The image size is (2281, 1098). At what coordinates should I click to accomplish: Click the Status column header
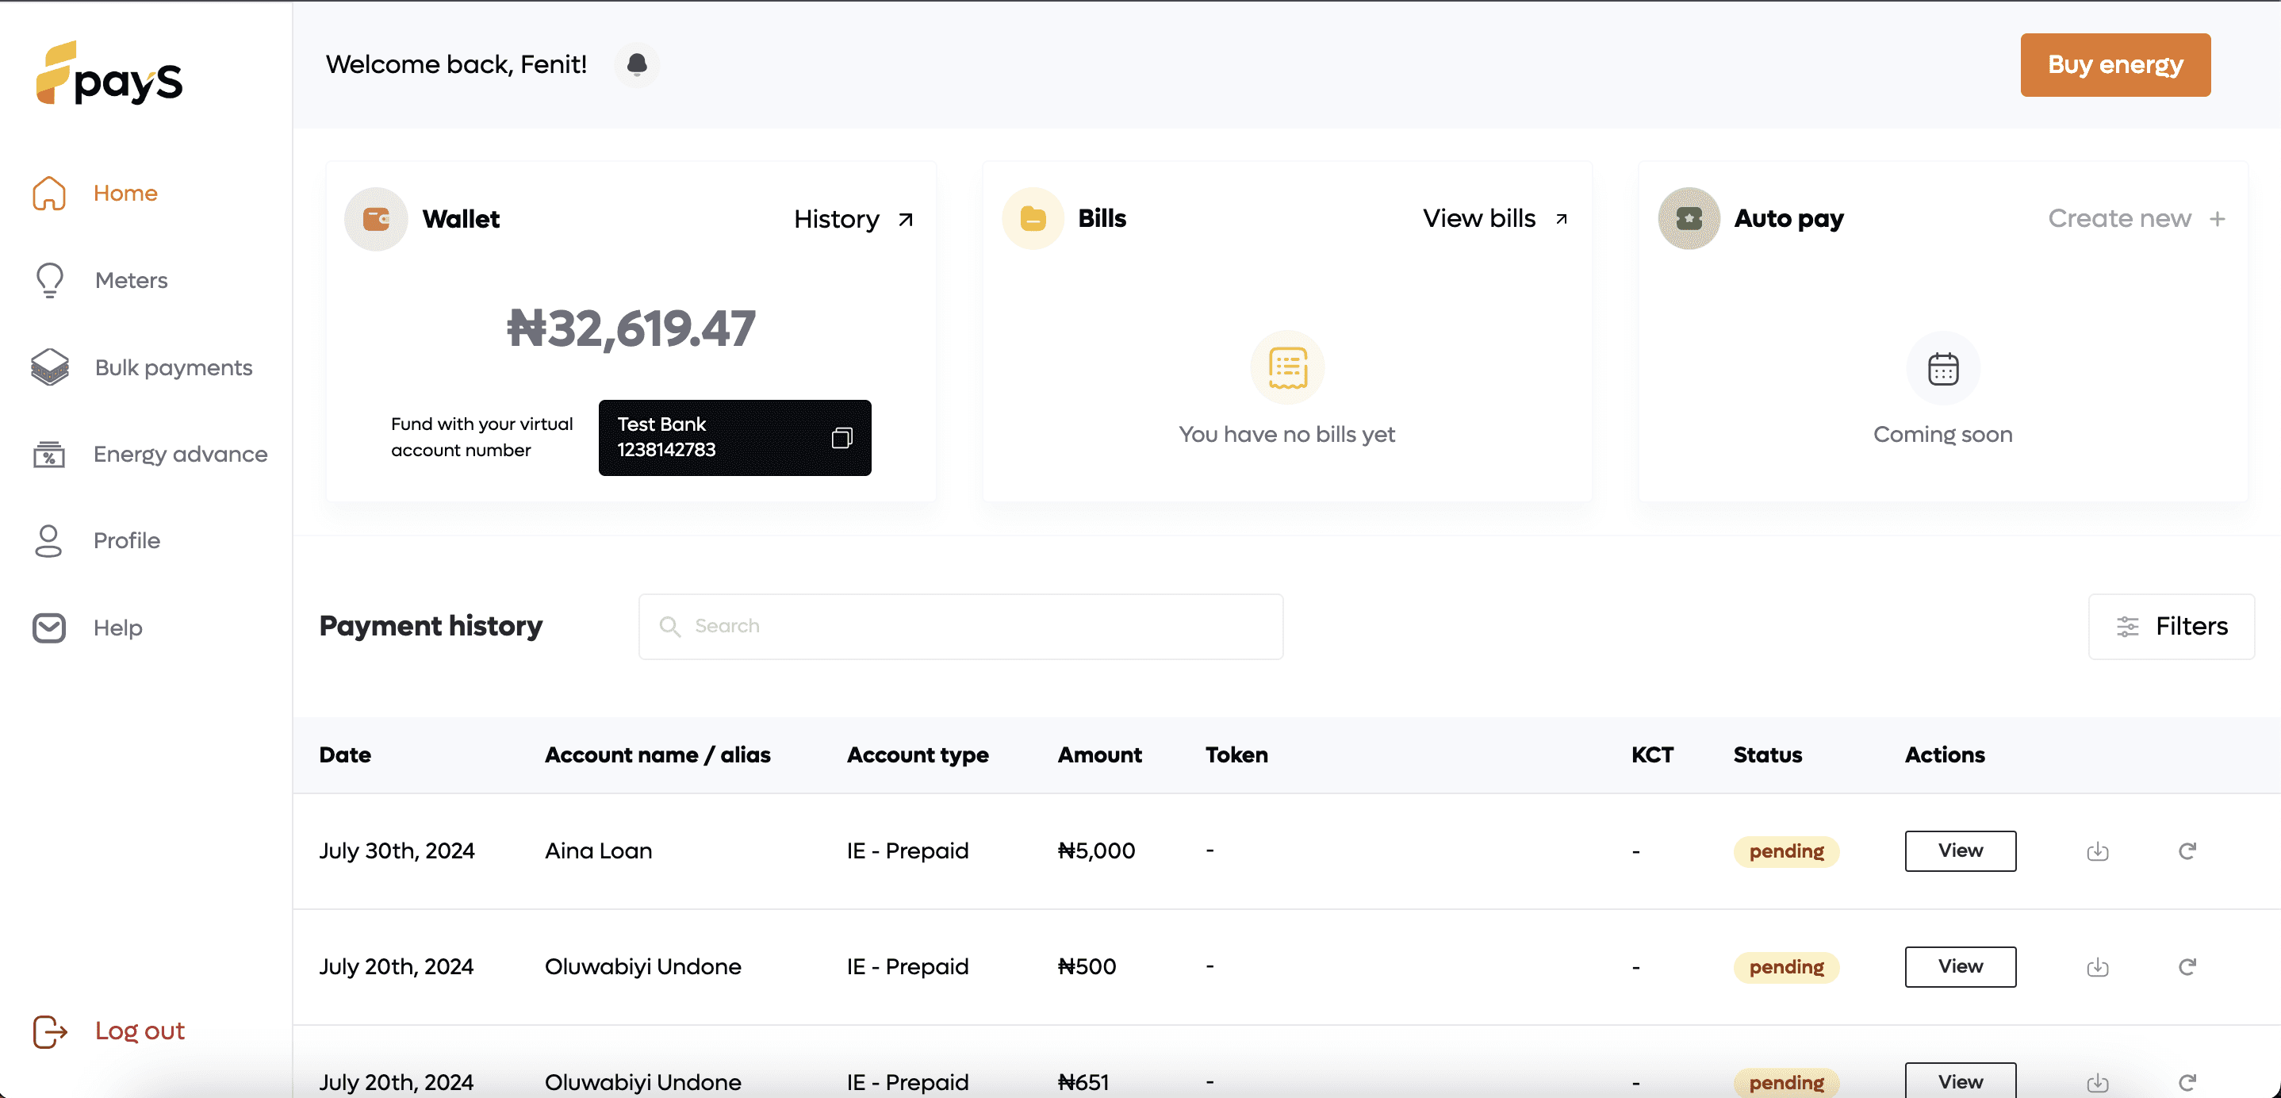pos(1767,755)
